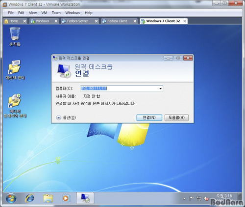Open the Team menu
245x207 pixels.
coord(56,13)
